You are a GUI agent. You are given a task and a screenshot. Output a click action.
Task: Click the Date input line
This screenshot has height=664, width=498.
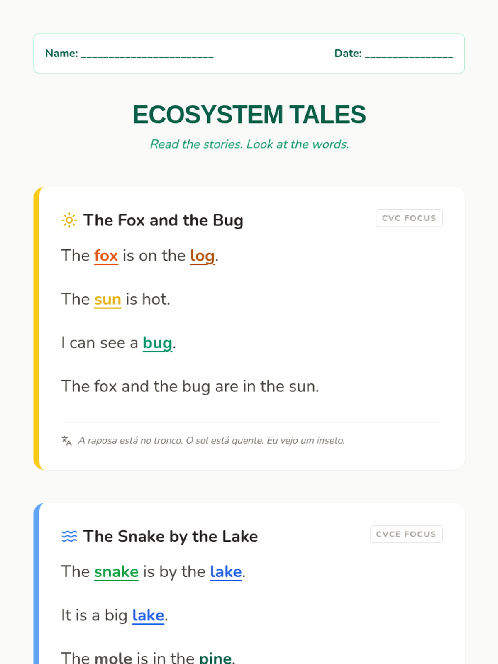tap(409, 54)
